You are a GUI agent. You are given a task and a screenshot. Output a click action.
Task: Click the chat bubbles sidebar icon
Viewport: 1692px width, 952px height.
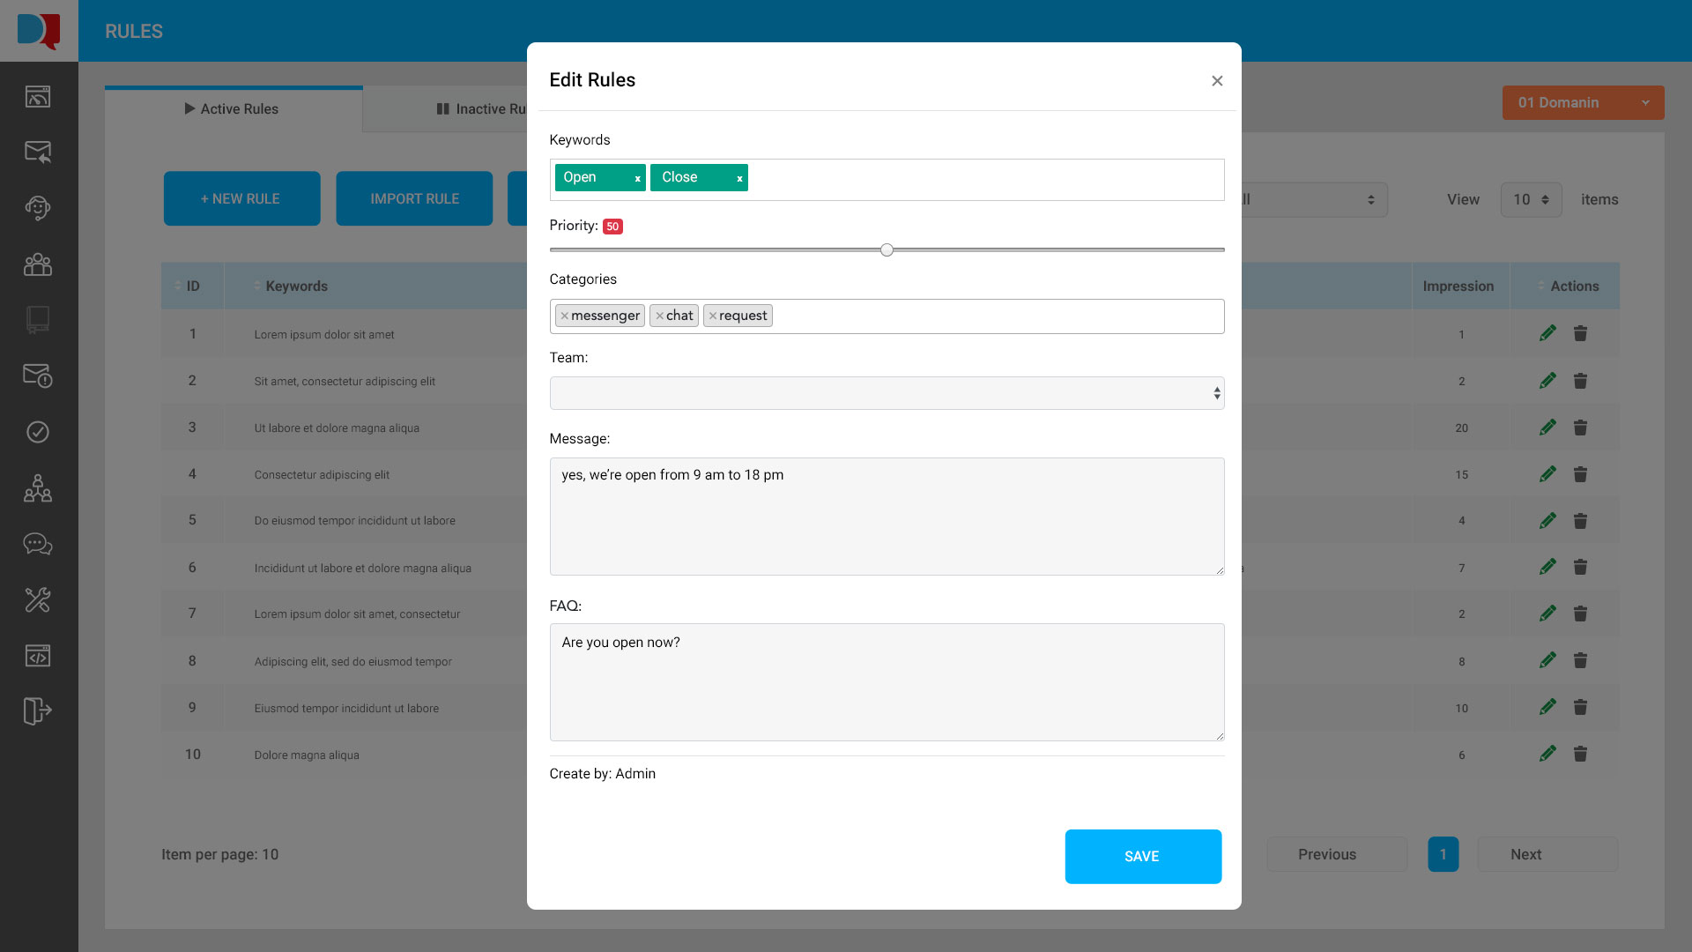(38, 544)
